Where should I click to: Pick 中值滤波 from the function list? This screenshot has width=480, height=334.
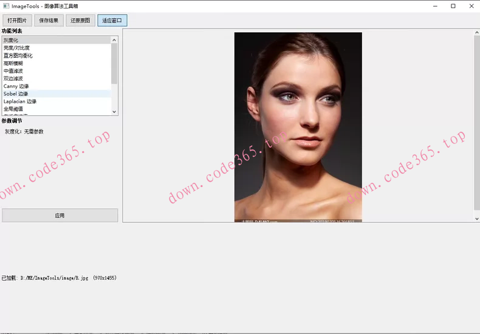pyautogui.click(x=13, y=71)
